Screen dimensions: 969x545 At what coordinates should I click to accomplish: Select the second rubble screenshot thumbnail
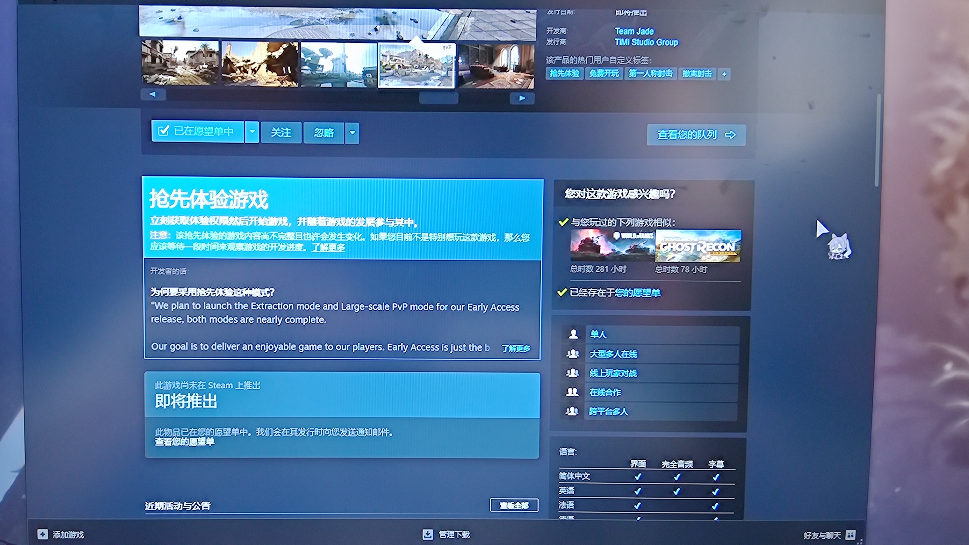click(x=260, y=64)
